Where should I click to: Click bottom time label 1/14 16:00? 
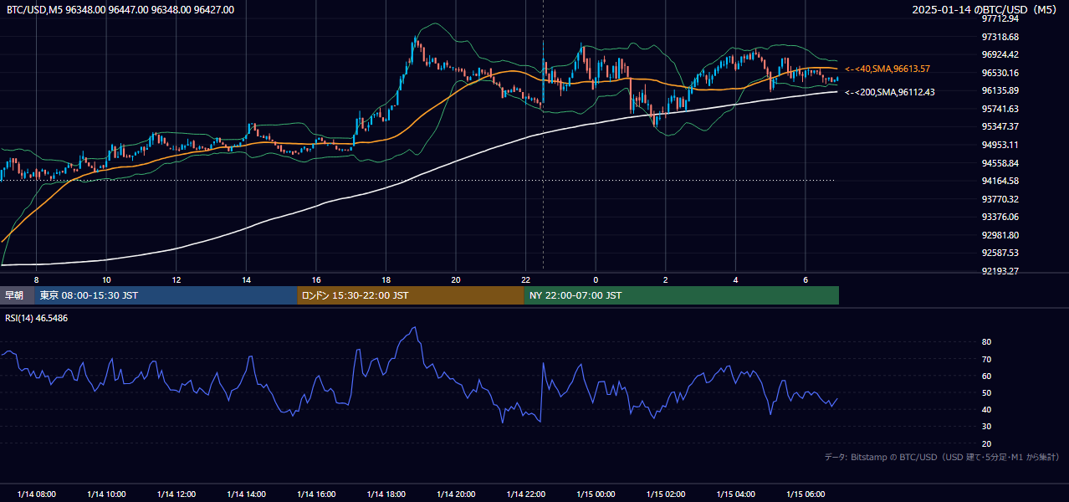315,494
